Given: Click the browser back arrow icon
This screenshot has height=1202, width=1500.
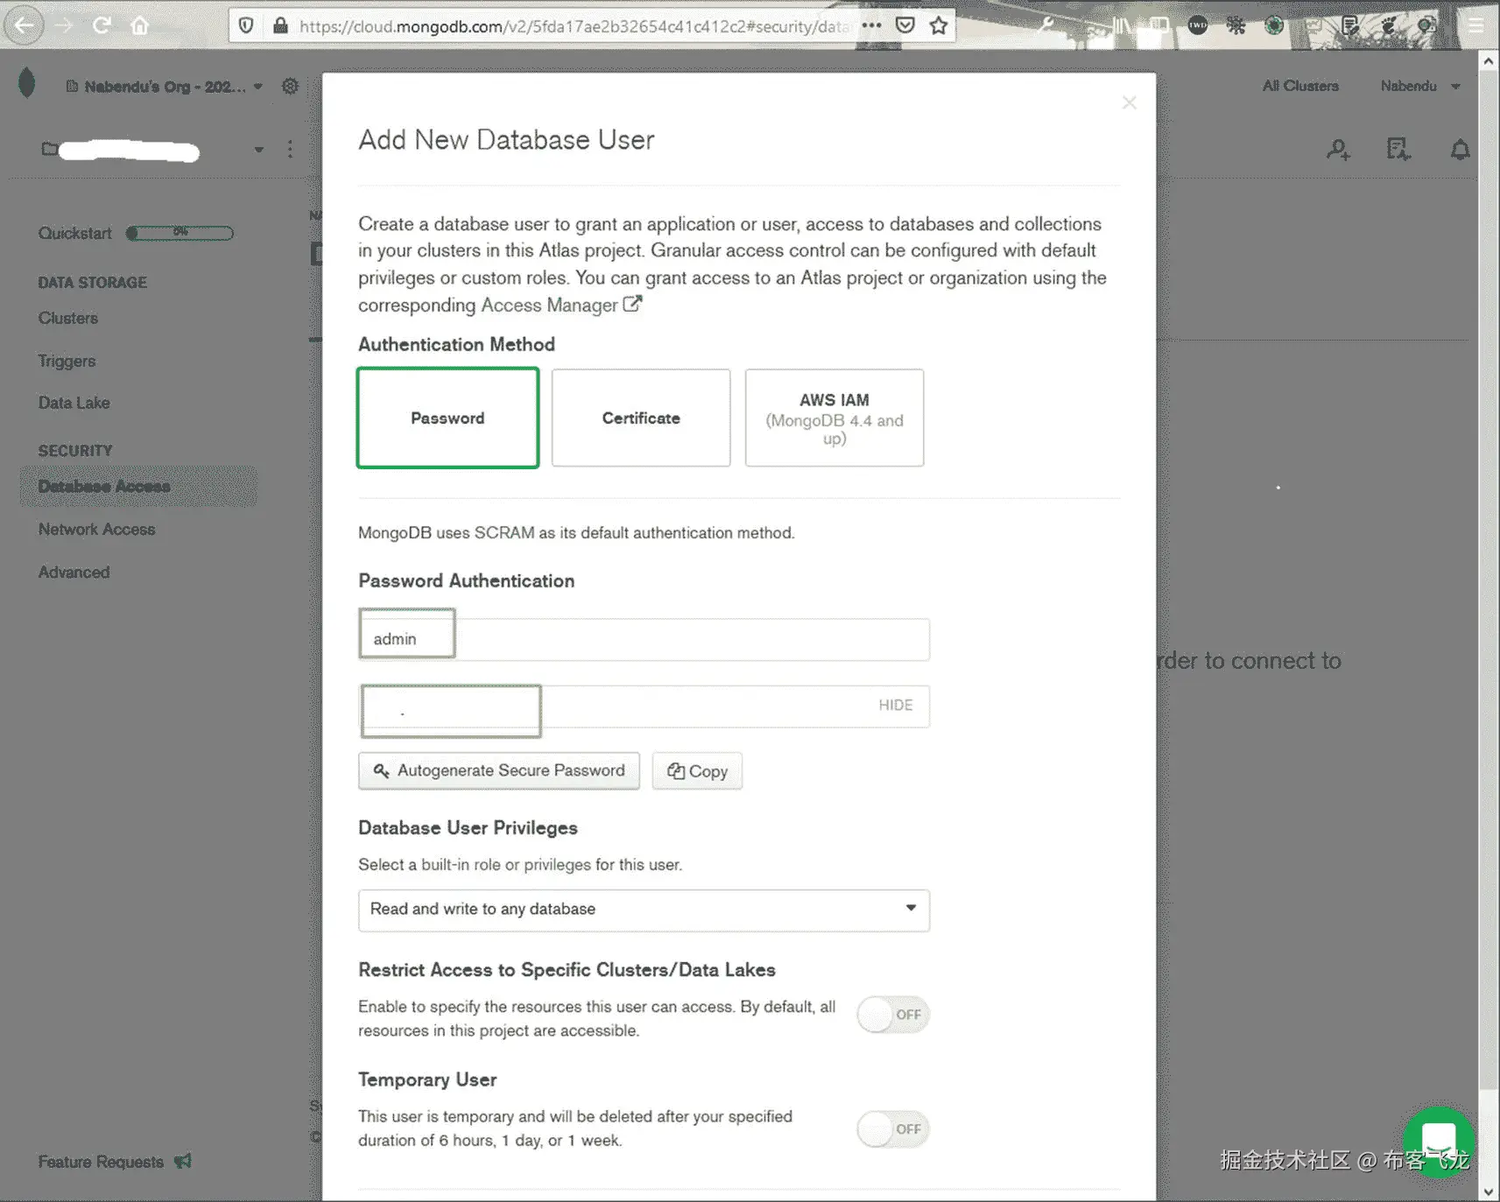Looking at the screenshot, I should tap(25, 25).
